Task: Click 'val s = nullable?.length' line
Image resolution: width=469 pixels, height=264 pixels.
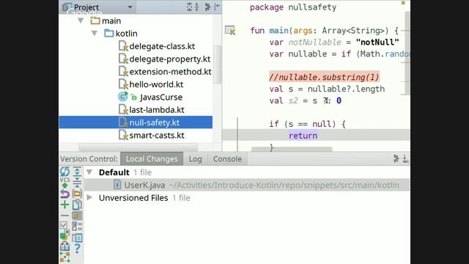Action: pyautogui.click(x=327, y=89)
